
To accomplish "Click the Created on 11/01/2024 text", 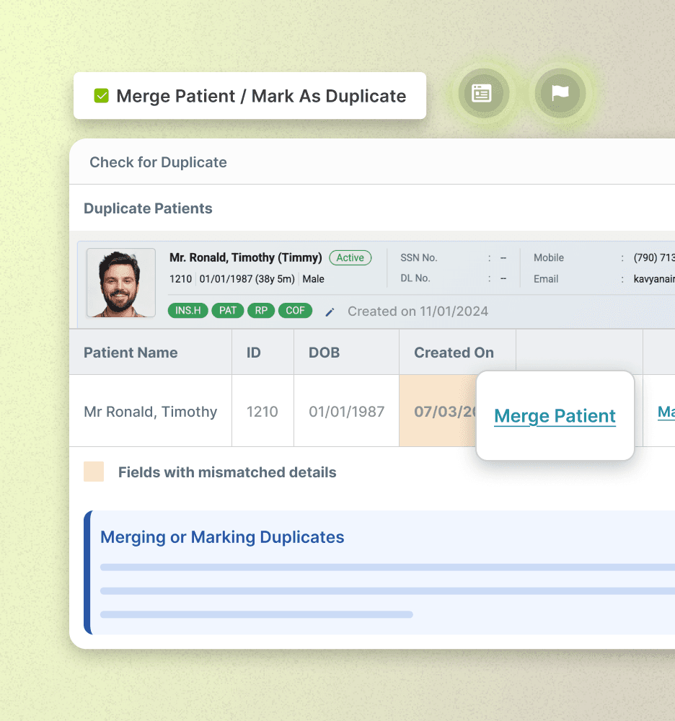I will click(418, 311).
